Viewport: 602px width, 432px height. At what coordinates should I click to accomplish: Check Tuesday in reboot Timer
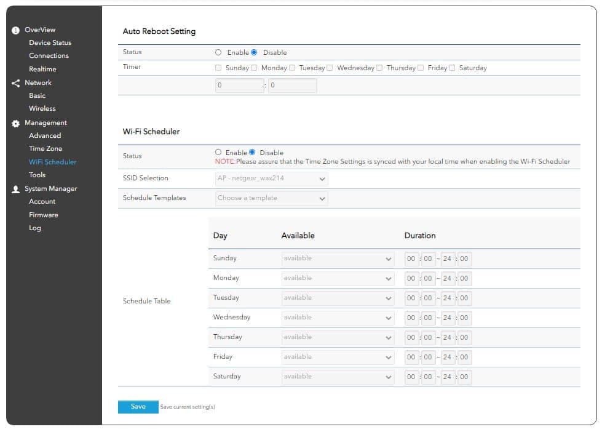tap(292, 68)
